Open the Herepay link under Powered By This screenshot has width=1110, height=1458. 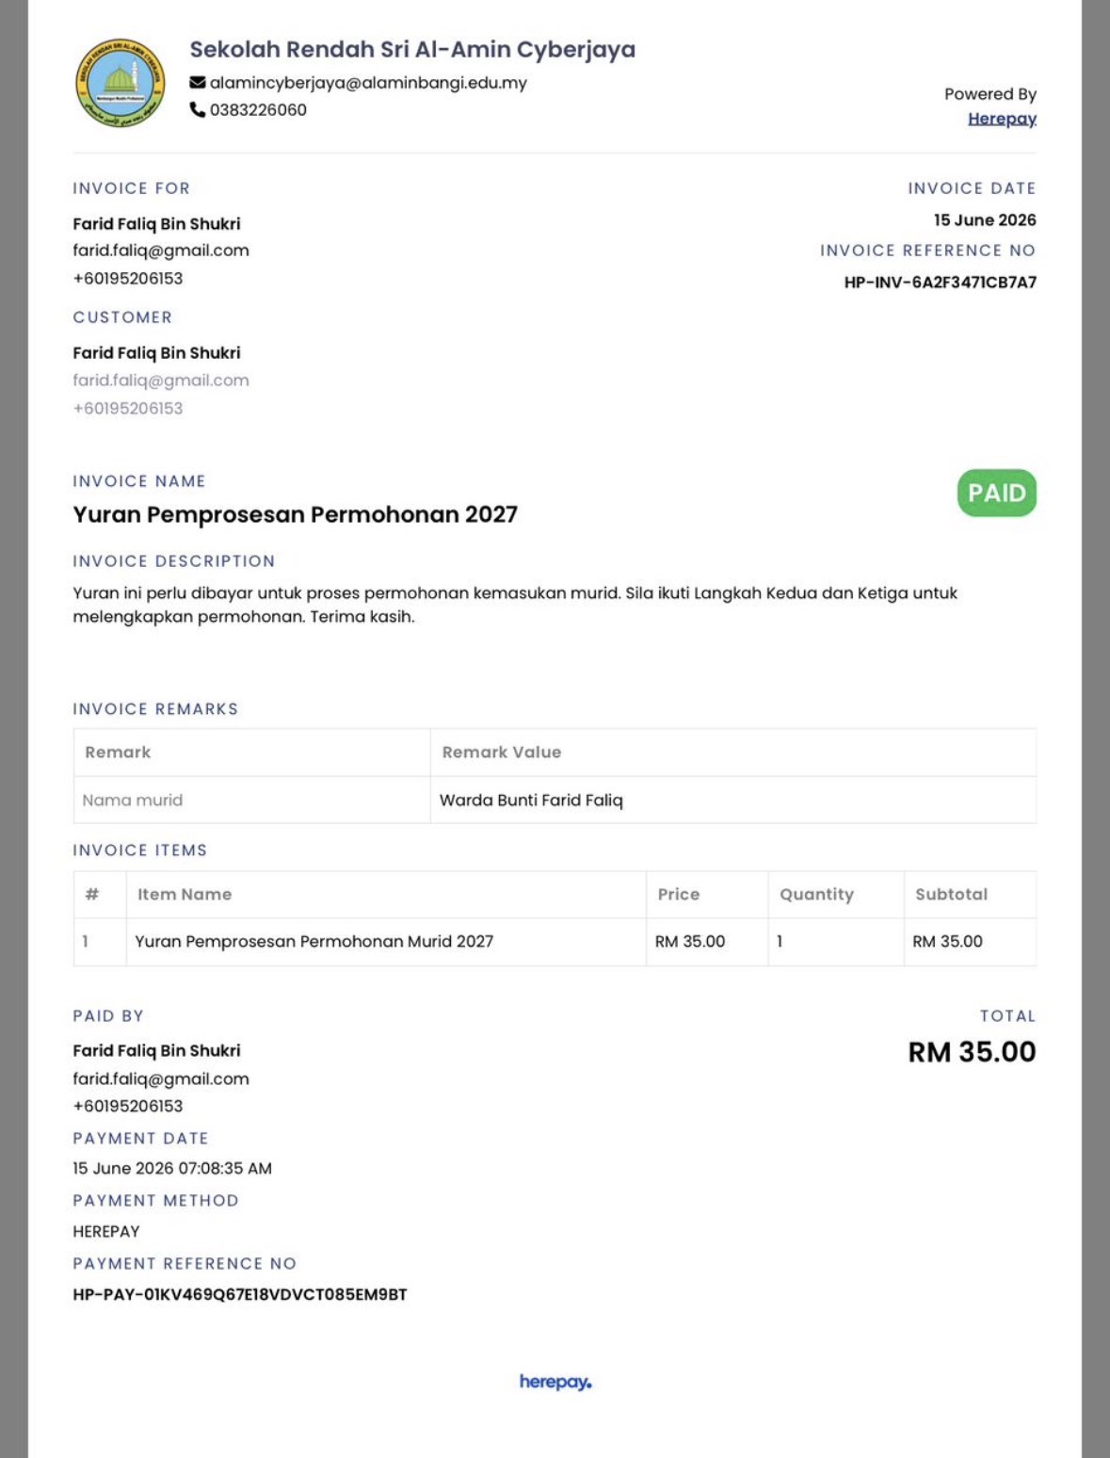click(1002, 119)
